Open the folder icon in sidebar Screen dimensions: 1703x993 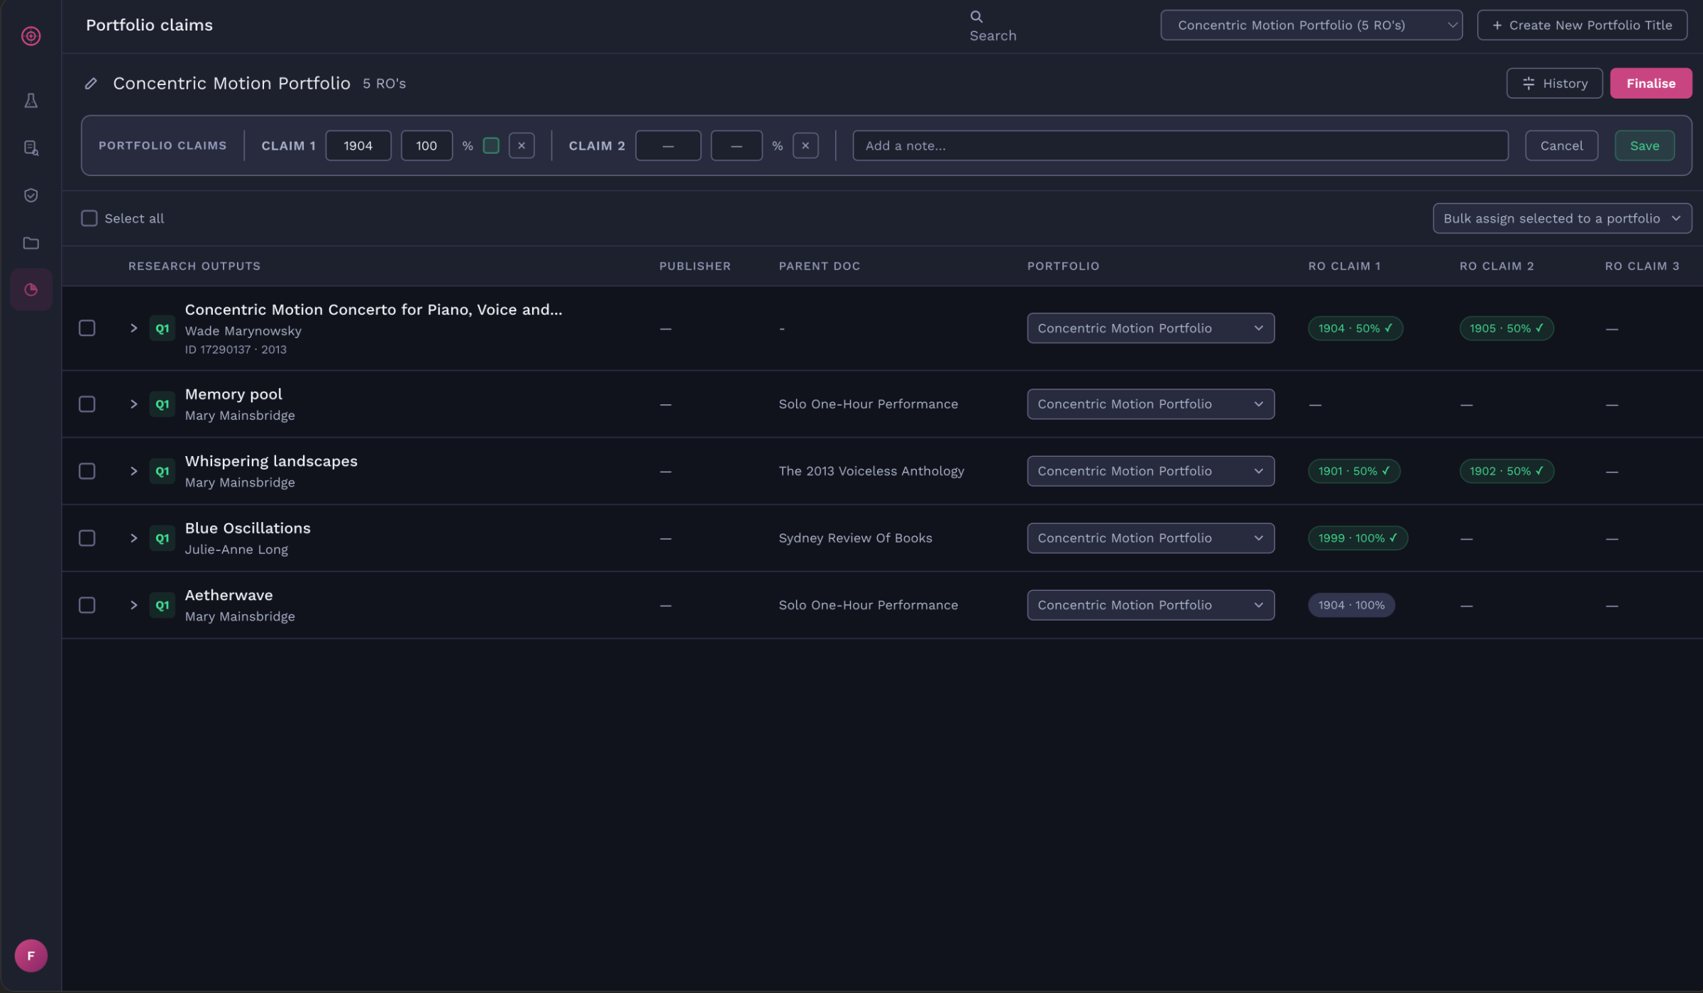pos(31,243)
